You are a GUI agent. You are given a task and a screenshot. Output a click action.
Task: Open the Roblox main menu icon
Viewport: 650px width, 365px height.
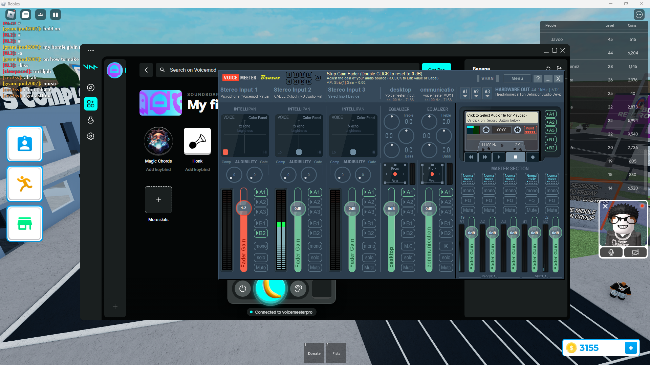pos(11,15)
